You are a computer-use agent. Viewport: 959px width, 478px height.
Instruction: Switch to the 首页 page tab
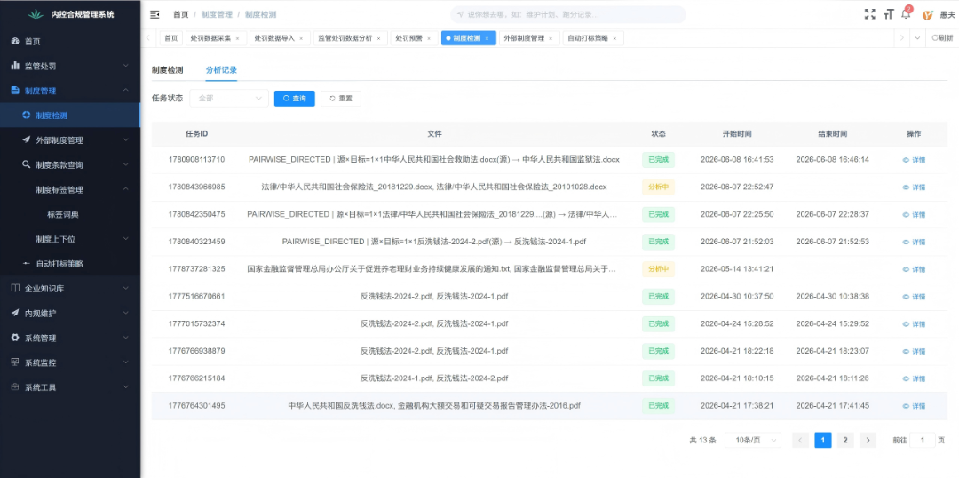(171, 38)
